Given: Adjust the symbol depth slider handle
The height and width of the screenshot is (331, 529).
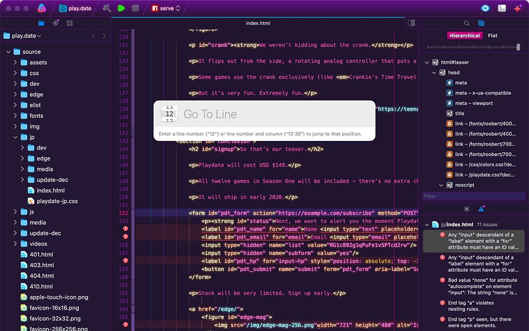Looking at the screenshot, I should coord(518,47).
